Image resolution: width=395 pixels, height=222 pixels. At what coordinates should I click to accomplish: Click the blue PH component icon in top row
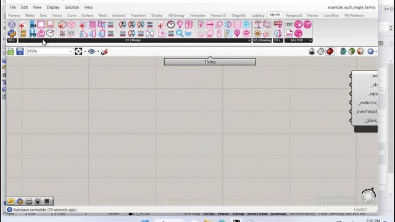(33, 25)
